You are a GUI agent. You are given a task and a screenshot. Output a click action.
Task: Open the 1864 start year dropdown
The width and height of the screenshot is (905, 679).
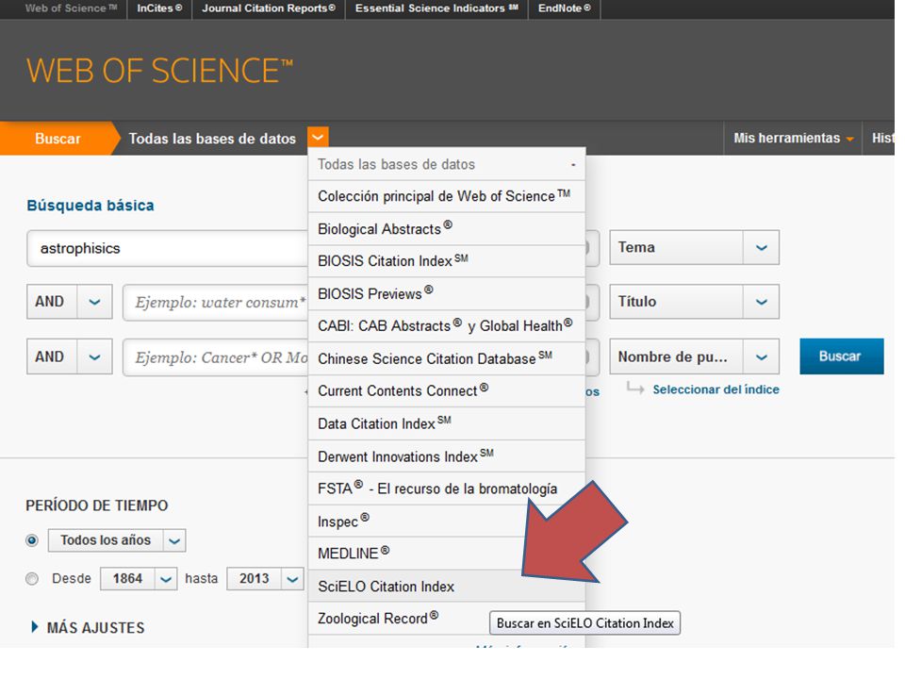click(x=166, y=578)
